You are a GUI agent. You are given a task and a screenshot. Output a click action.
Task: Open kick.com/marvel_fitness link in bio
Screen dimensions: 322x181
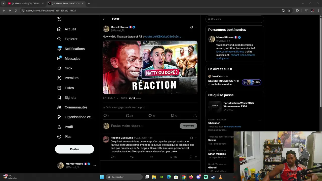pyautogui.click(x=230, y=52)
